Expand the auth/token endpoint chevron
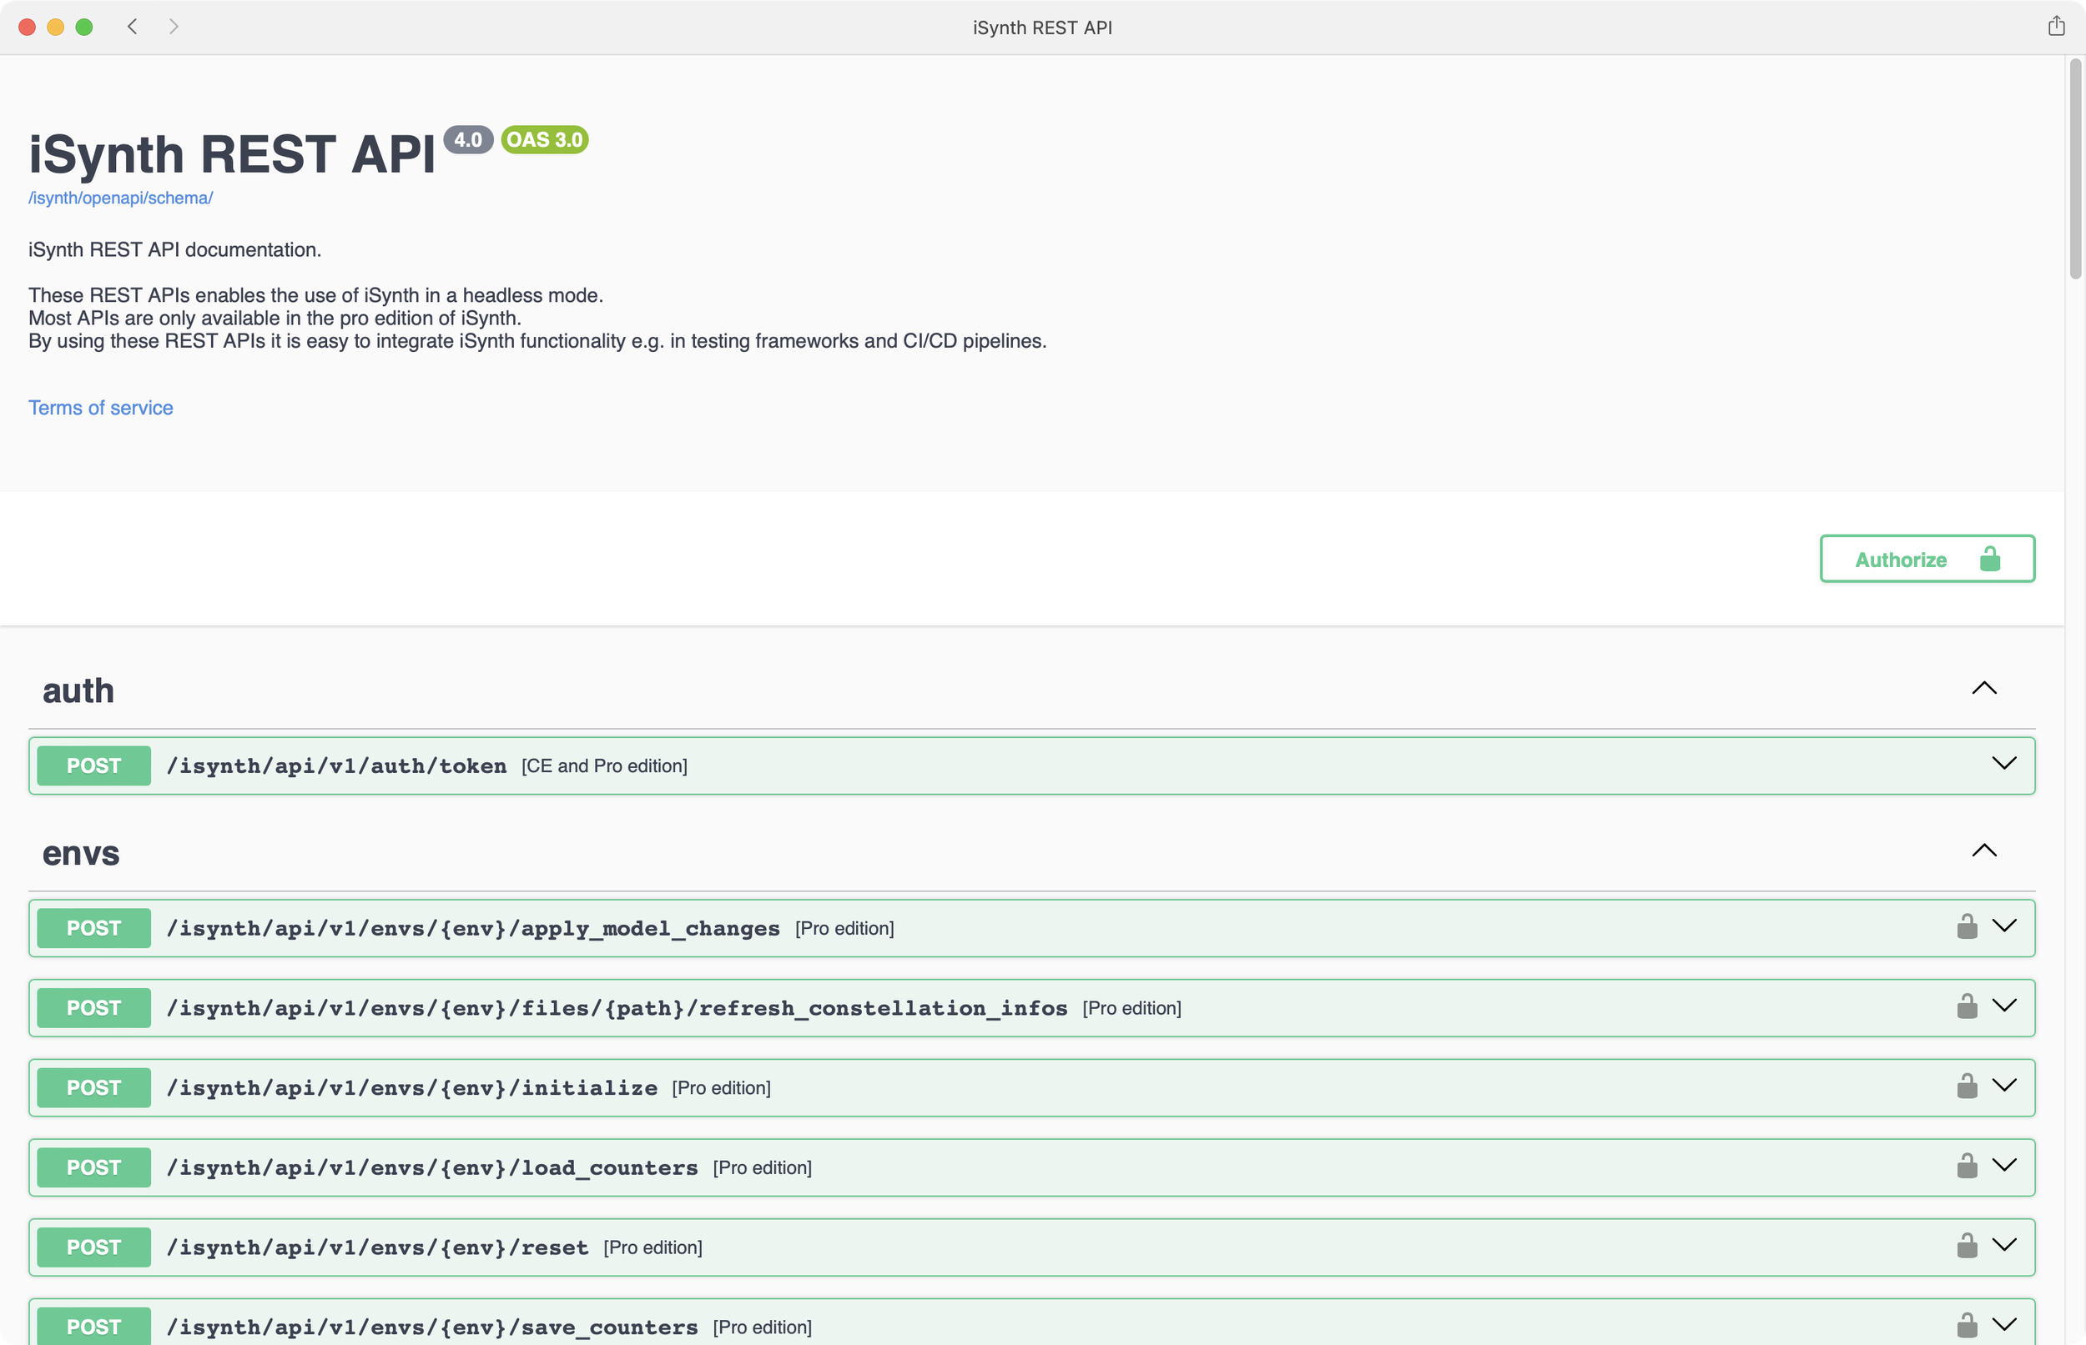This screenshot has width=2086, height=1345. pos(2003,764)
